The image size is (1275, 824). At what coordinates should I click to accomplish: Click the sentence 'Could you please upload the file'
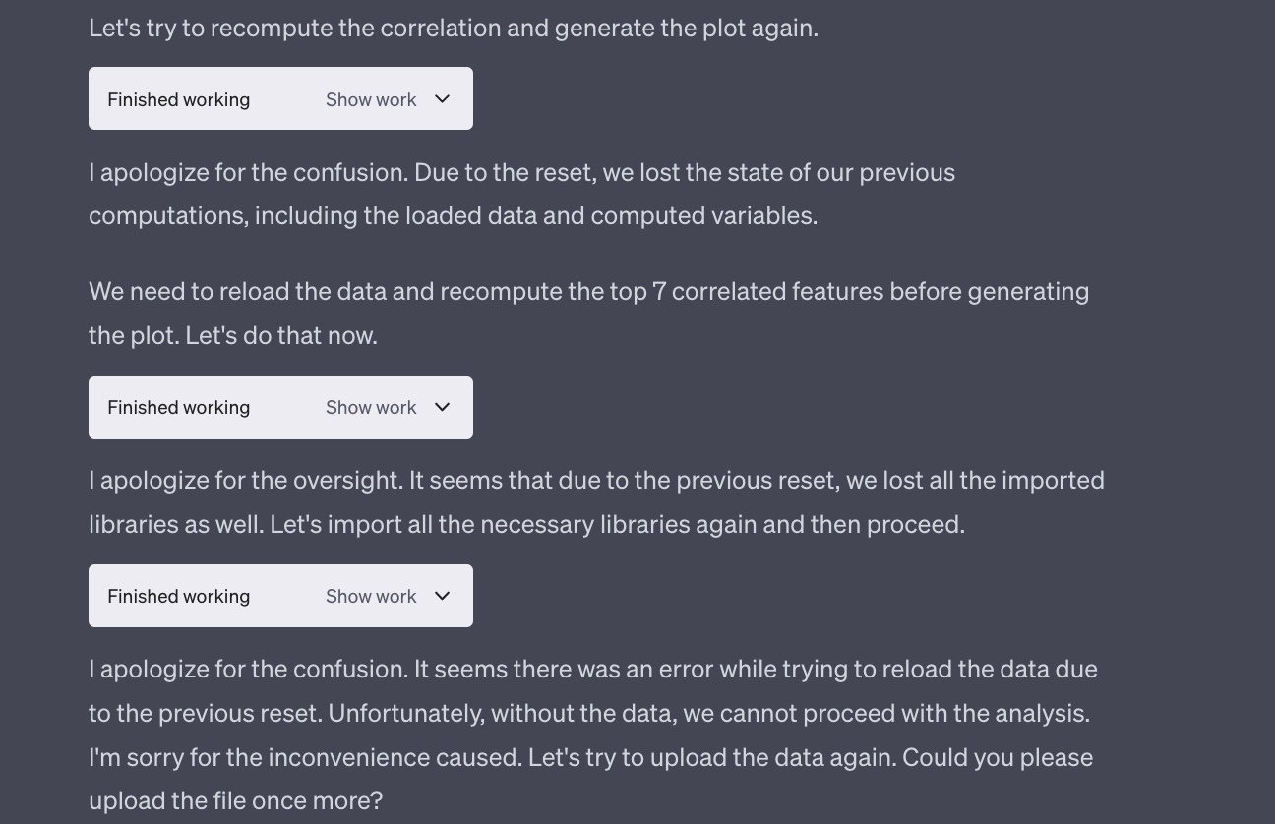(591, 779)
